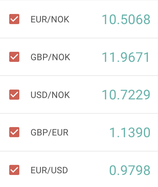Uncheck the GBP/NOK checkbox
The image size is (158, 187).
(x=14, y=57)
